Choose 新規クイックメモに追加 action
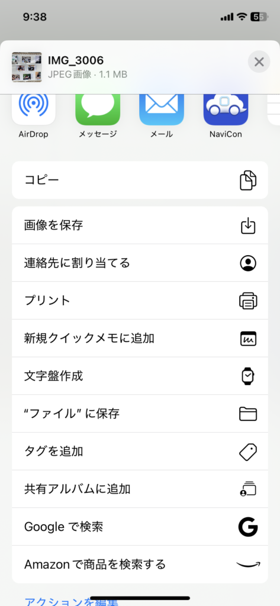This screenshot has width=280, height=606. tap(140, 339)
